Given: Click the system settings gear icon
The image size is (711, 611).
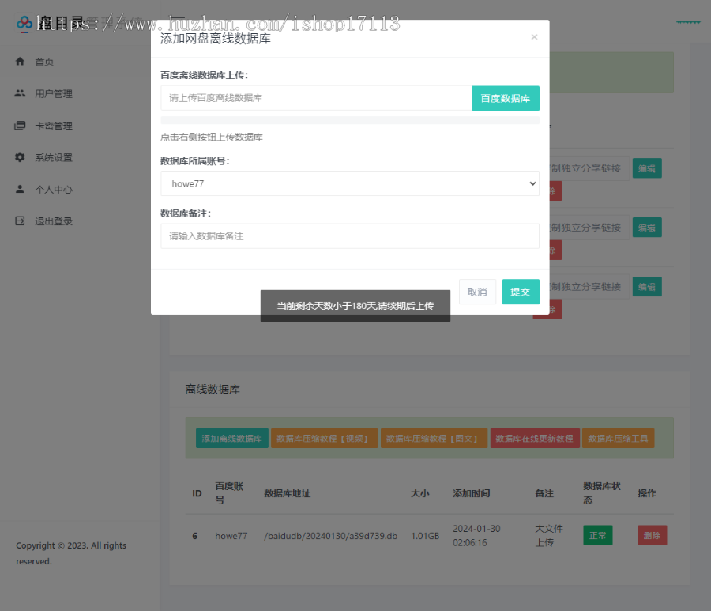Looking at the screenshot, I should [20, 157].
